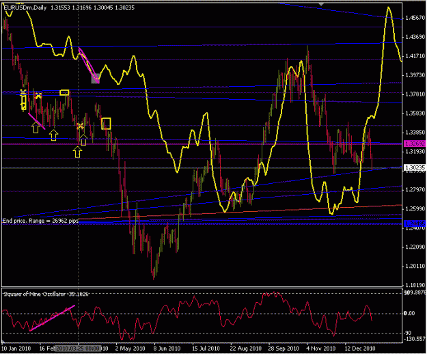Click the small arrow at oscillator bottom-left corner
The height and width of the screenshot is (354, 427).
pyautogui.click(x=3, y=341)
